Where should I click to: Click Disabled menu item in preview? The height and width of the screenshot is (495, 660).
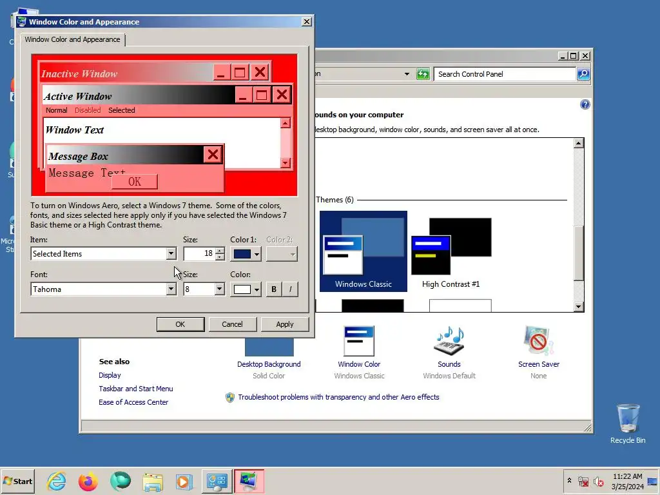88,110
